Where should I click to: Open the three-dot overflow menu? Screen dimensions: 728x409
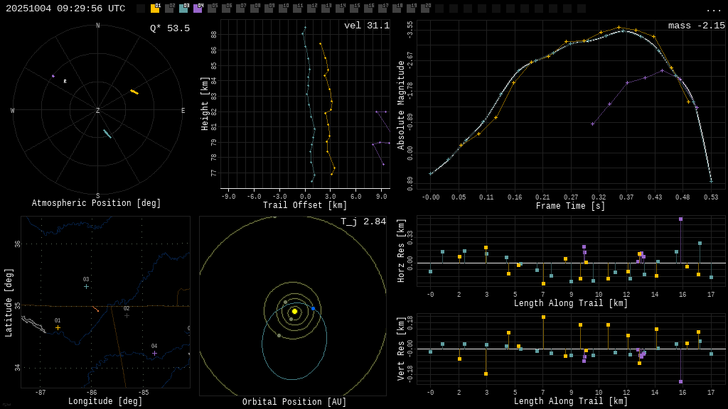[713, 9]
